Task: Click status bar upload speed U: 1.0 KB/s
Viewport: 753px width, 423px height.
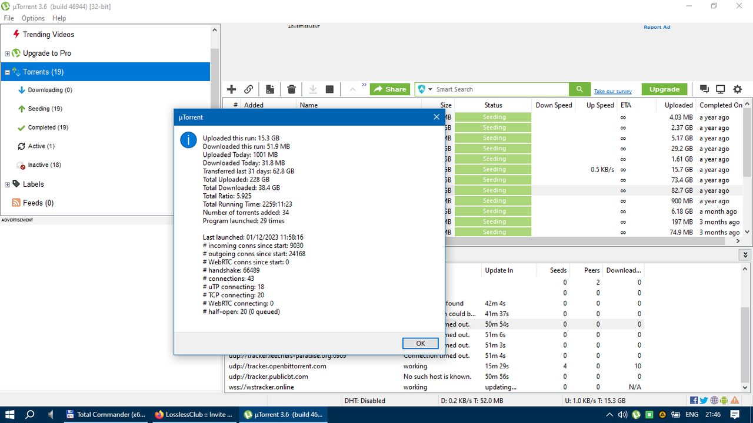Action: click(595, 401)
